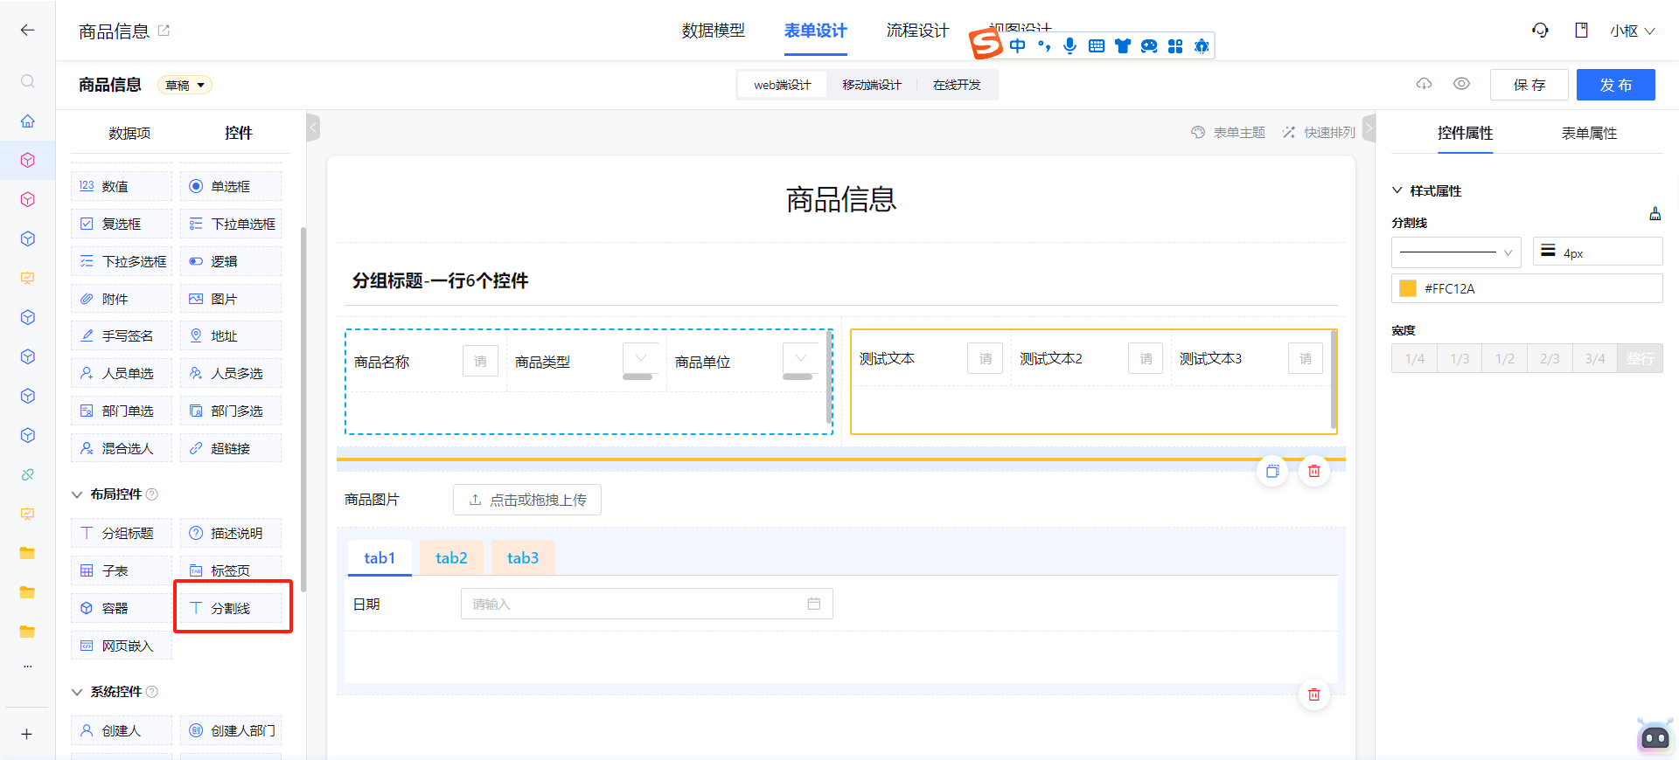Toggle the preview eye icon
Image resolution: width=1679 pixels, height=760 pixels.
pos(1461,84)
